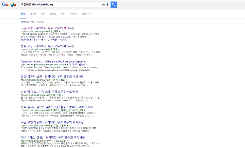Expand the 더보기 dropdown
The image size is (245, 148).
(73, 14)
